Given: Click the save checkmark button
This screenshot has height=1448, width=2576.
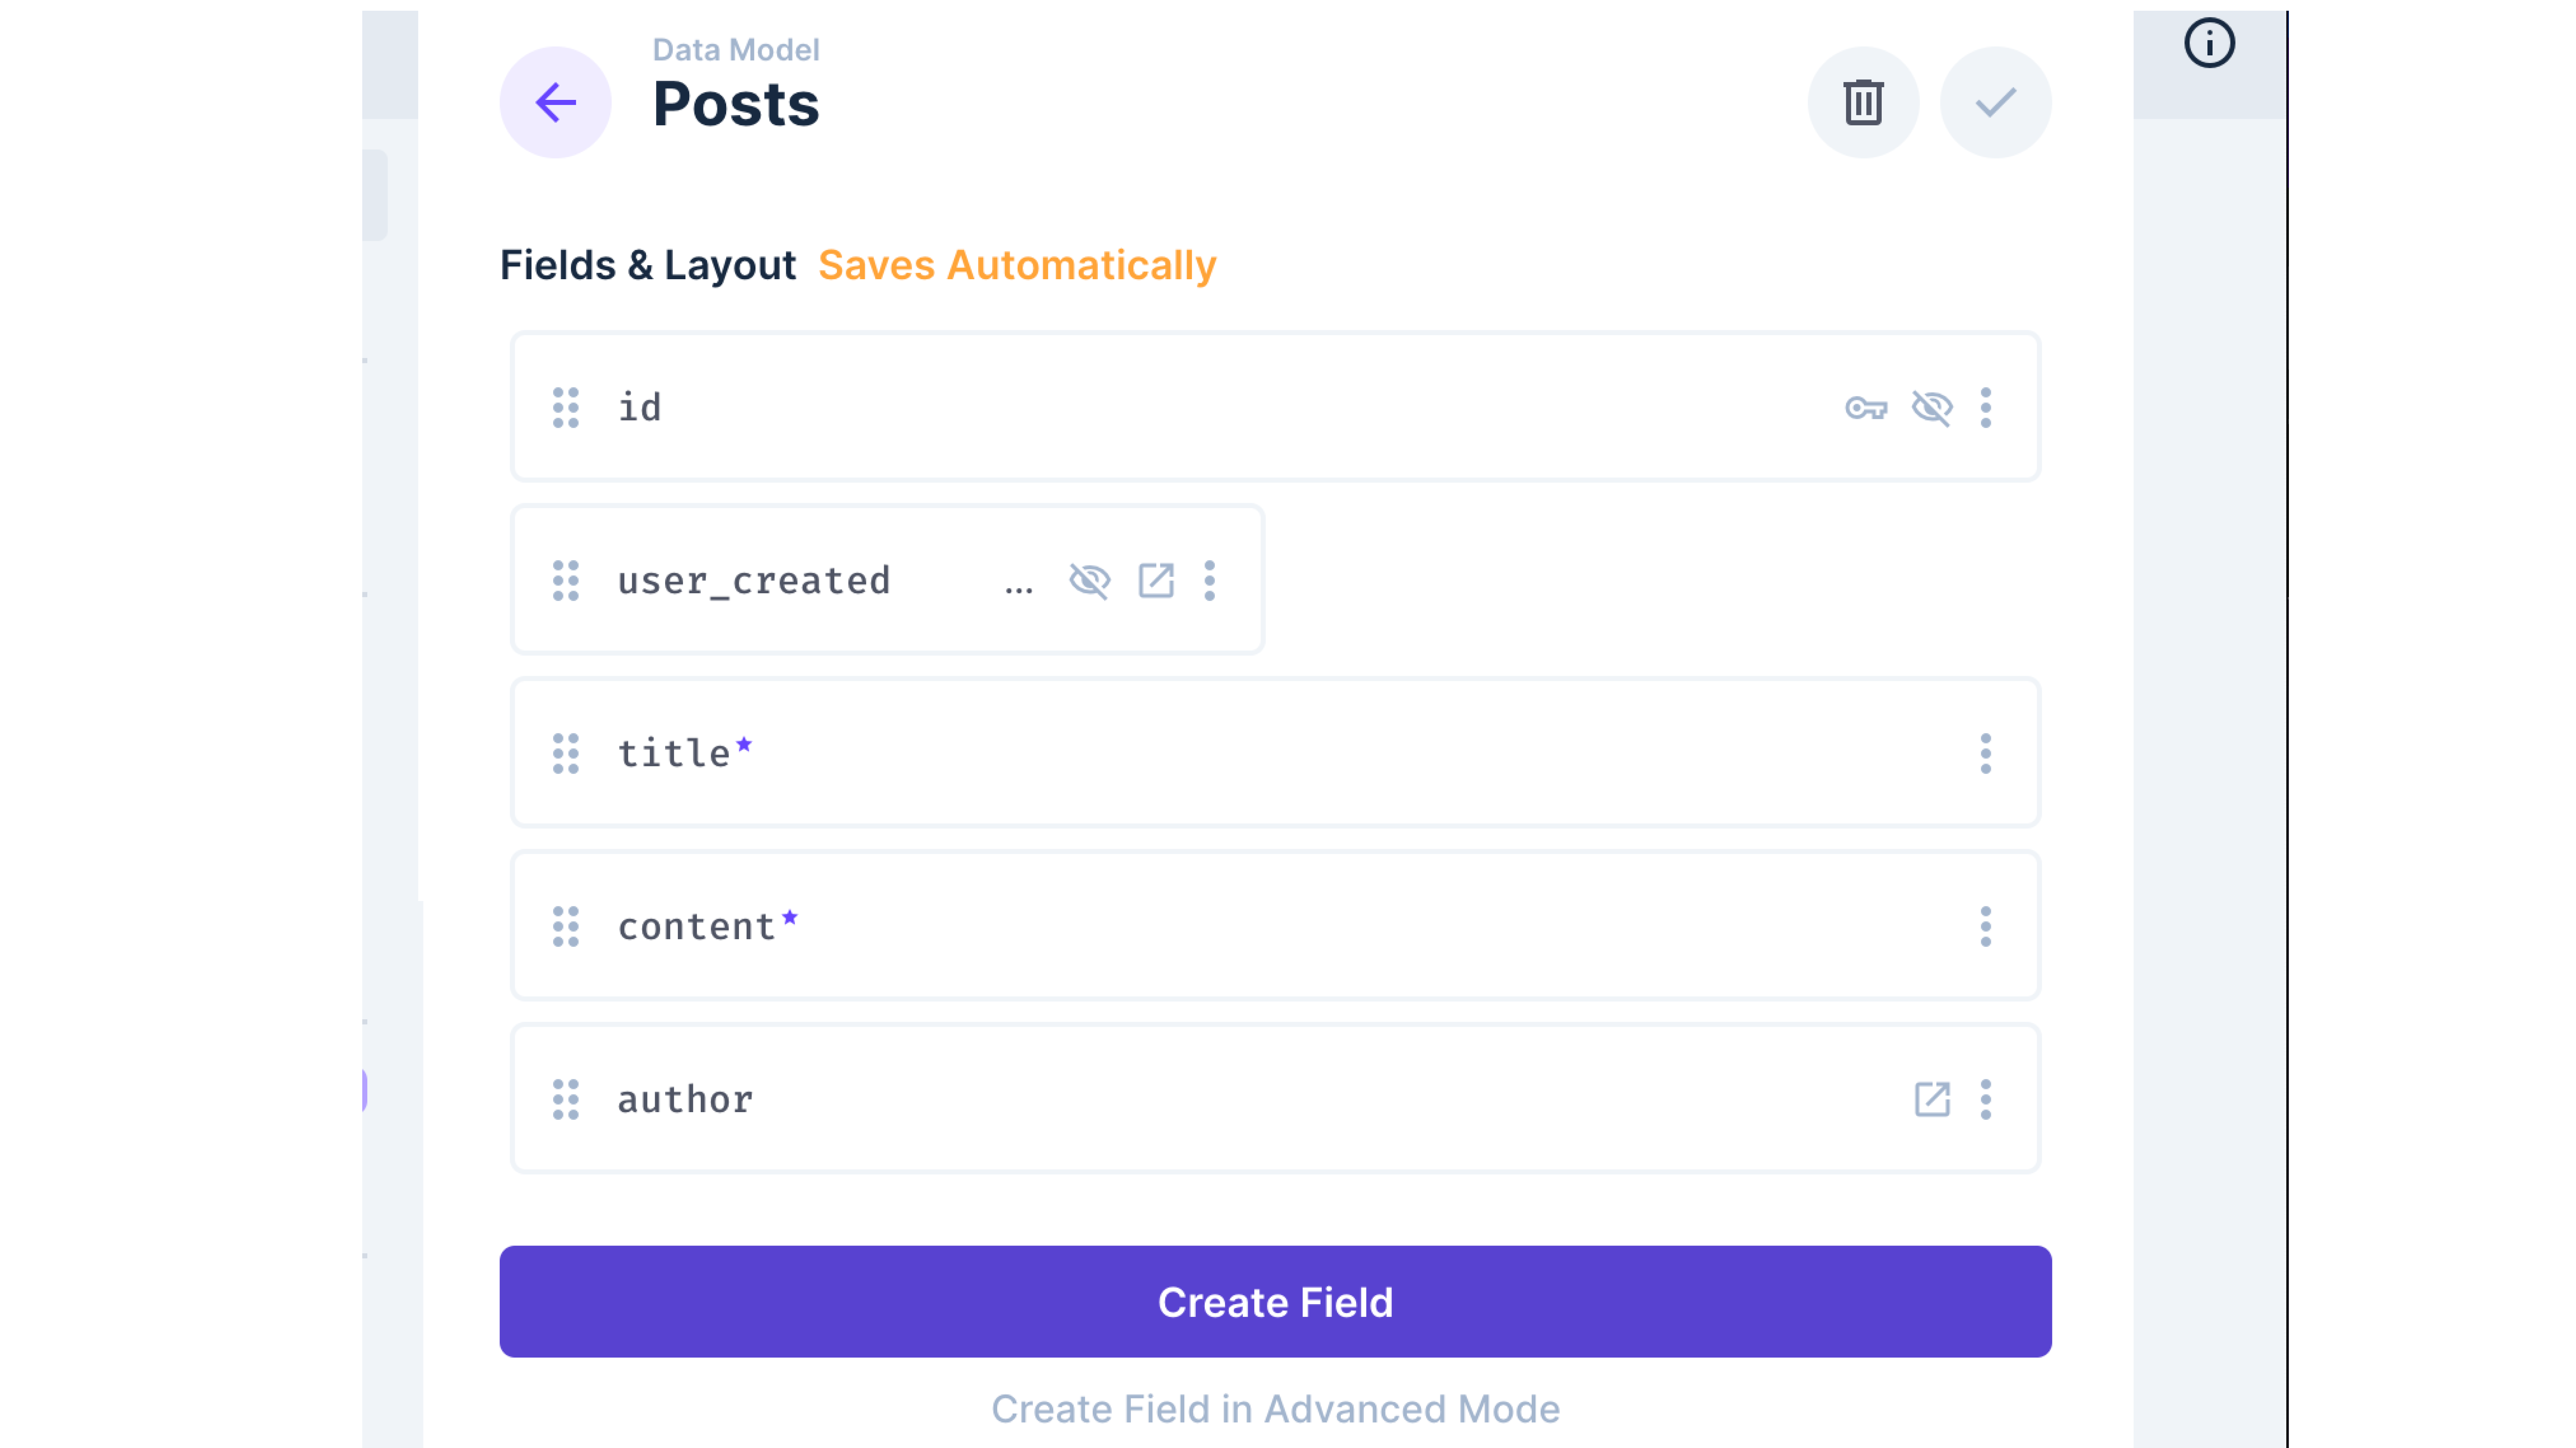Looking at the screenshot, I should [x=1995, y=102].
